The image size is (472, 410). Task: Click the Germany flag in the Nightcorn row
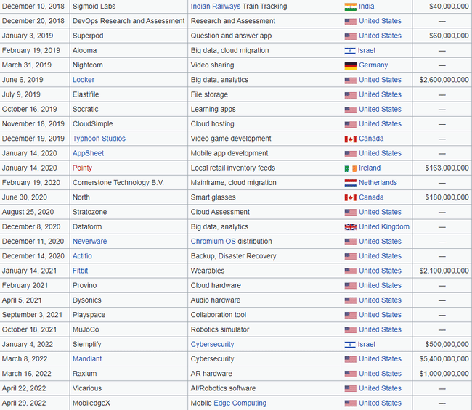(350, 65)
